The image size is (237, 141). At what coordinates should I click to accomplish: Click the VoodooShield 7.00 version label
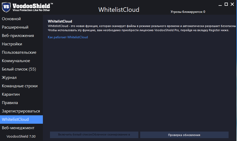[21, 137]
